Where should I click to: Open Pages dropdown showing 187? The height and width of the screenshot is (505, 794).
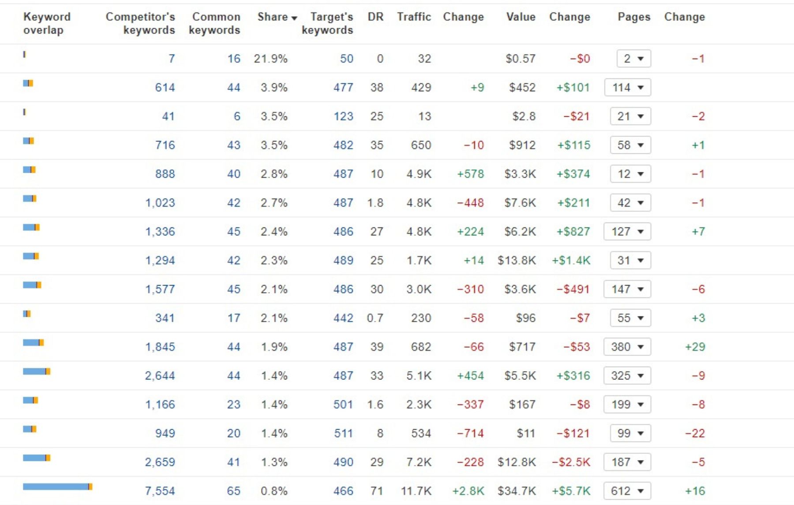627,462
